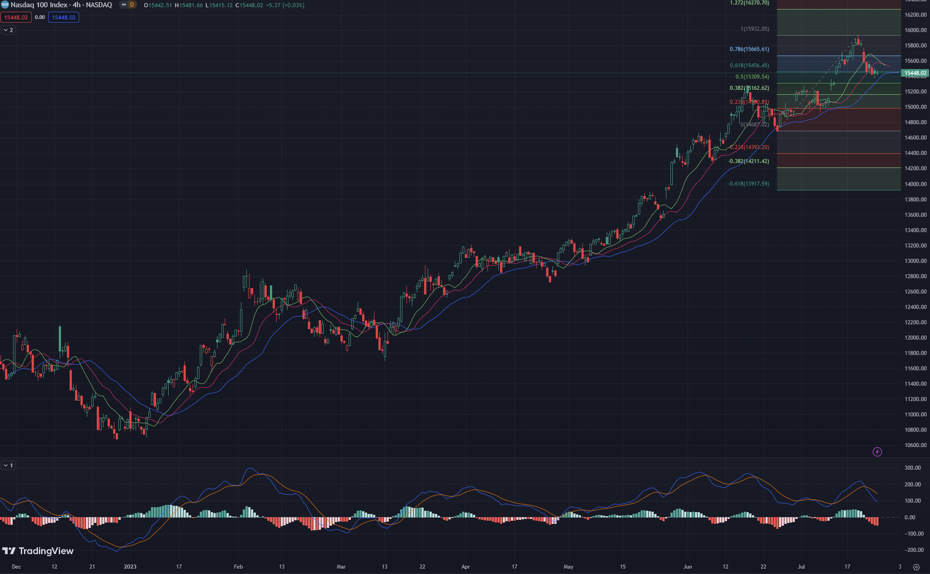
Task: Select the 0.618(15456.45) Fibonacci level label
Action: pyautogui.click(x=749, y=65)
